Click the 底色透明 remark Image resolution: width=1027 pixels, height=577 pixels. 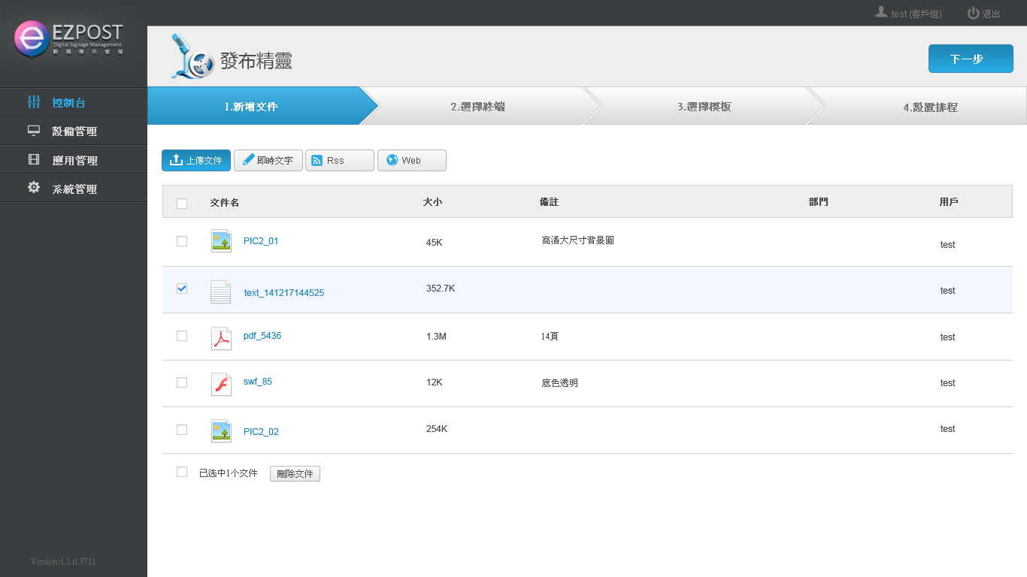560,383
